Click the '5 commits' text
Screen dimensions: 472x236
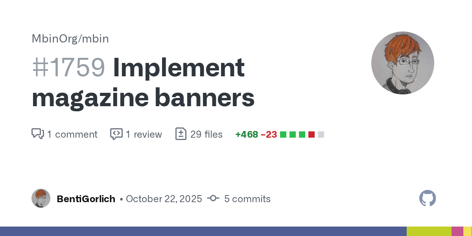click(x=247, y=199)
